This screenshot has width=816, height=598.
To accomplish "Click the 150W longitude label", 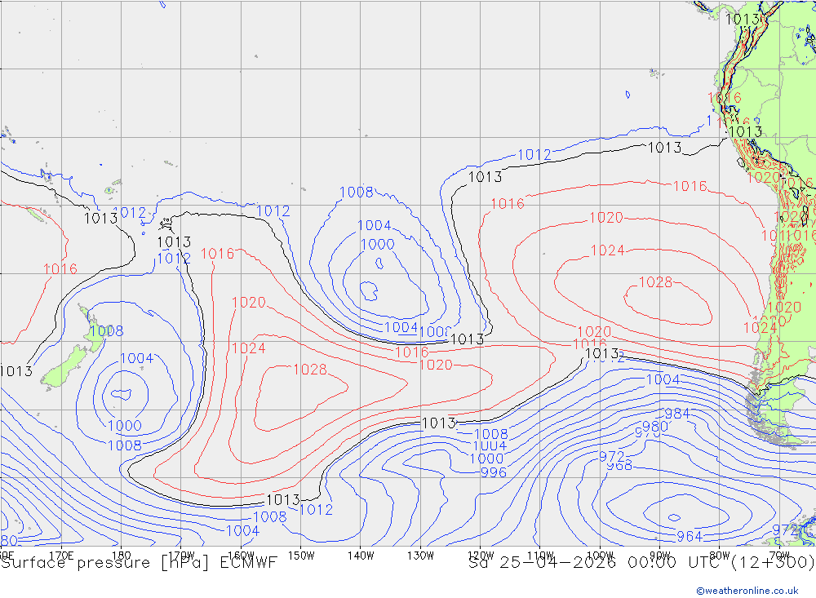I will coord(301,556).
